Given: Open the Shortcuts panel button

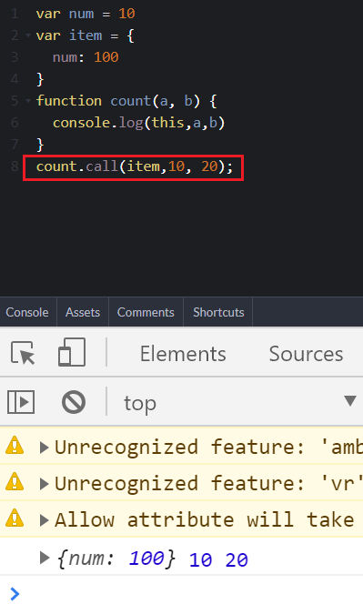Looking at the screenshot, I should pos(218,312).
